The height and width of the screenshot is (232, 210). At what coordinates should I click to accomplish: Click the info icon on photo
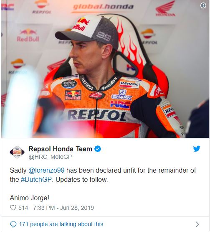point(203,5)
